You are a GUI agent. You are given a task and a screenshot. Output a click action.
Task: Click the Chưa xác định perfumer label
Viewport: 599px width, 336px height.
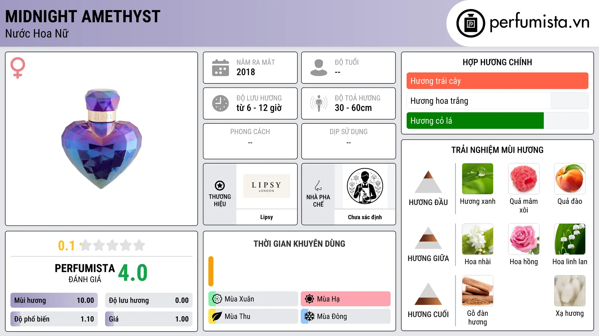point(365,217)
